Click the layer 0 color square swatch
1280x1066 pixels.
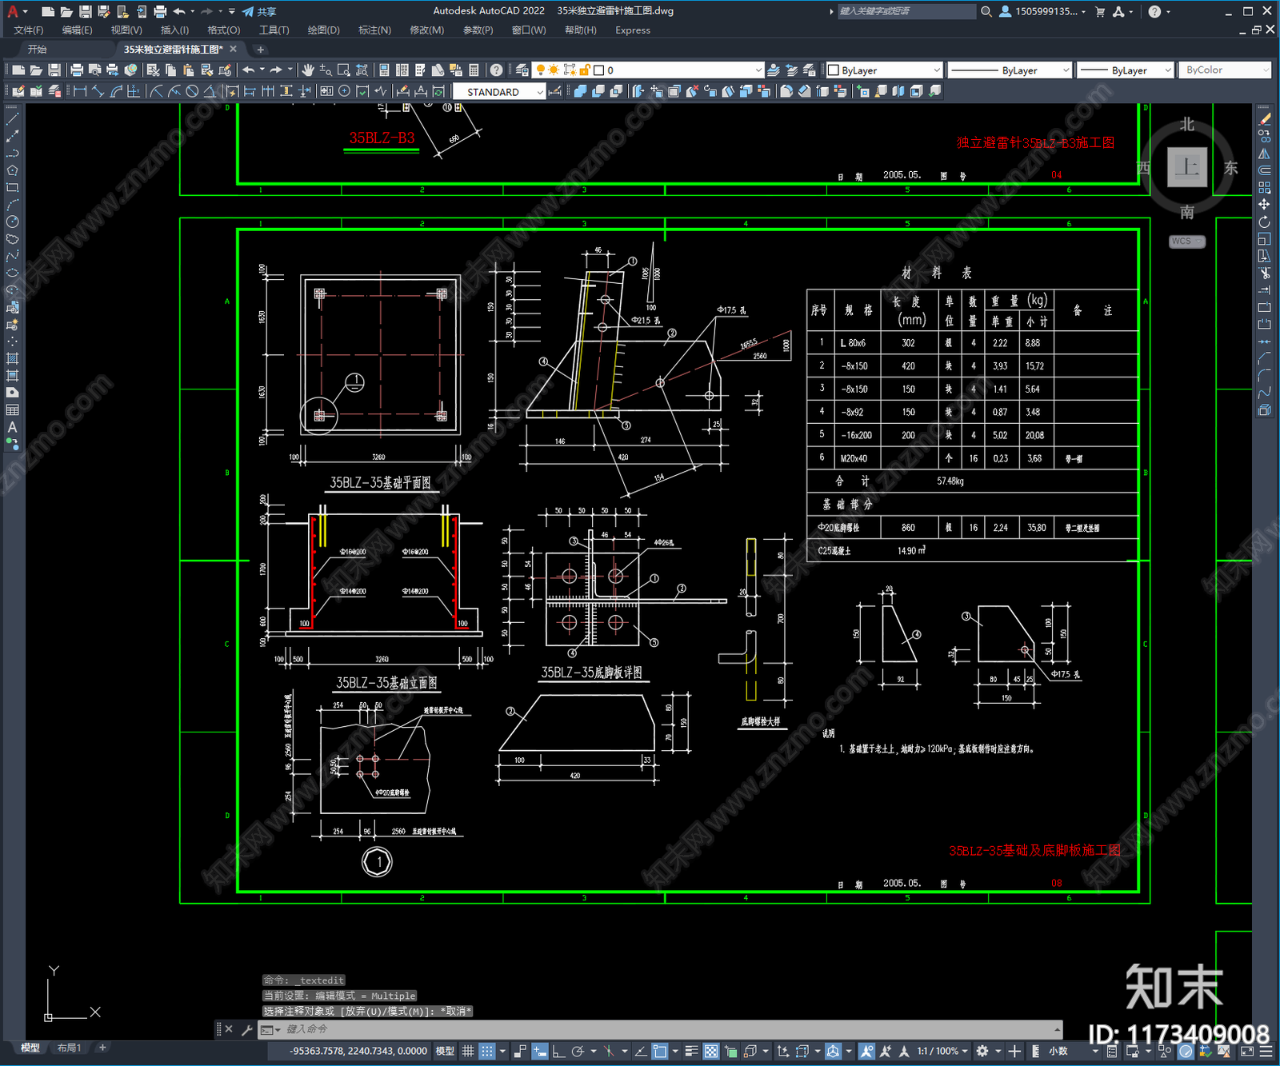coord(598,70)
